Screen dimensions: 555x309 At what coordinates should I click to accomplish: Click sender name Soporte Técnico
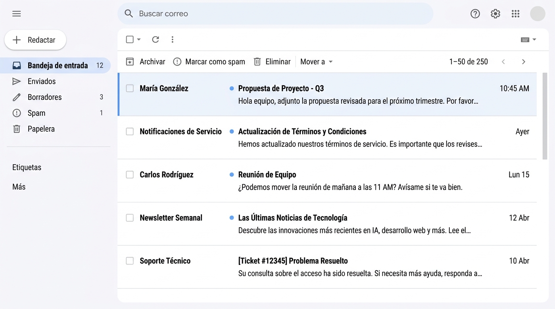point(165,261)
